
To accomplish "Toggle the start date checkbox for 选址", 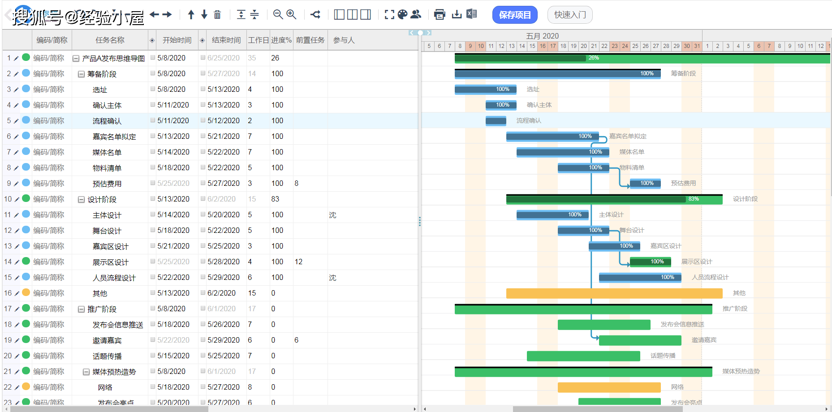I will point(153,89).
